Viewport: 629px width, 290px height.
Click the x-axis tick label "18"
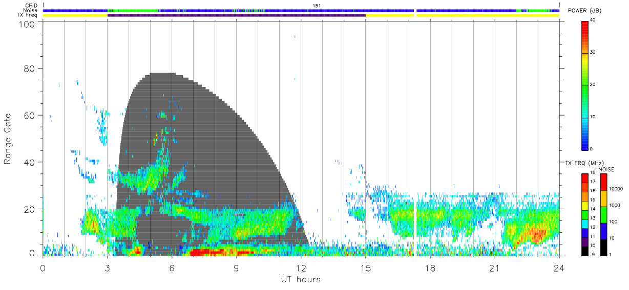(430, 268)
